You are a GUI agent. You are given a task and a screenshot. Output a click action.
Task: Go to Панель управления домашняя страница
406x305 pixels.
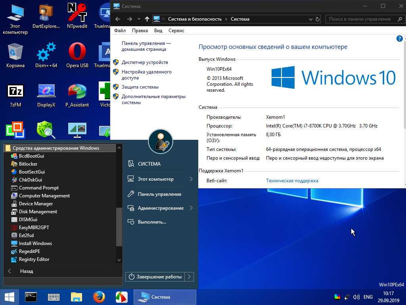[146, 46]
